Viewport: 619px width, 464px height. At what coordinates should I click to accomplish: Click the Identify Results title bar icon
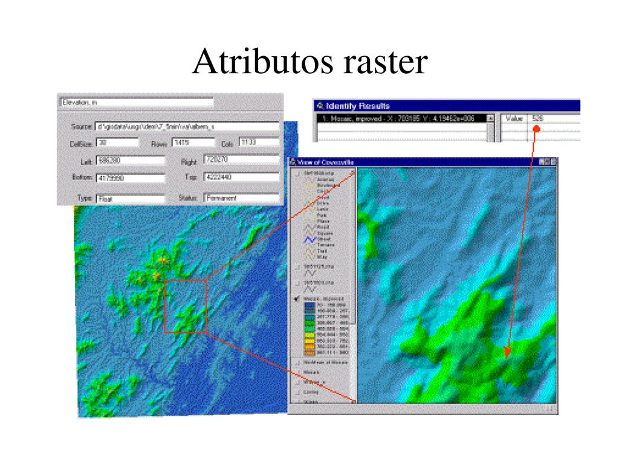[320, 106]
